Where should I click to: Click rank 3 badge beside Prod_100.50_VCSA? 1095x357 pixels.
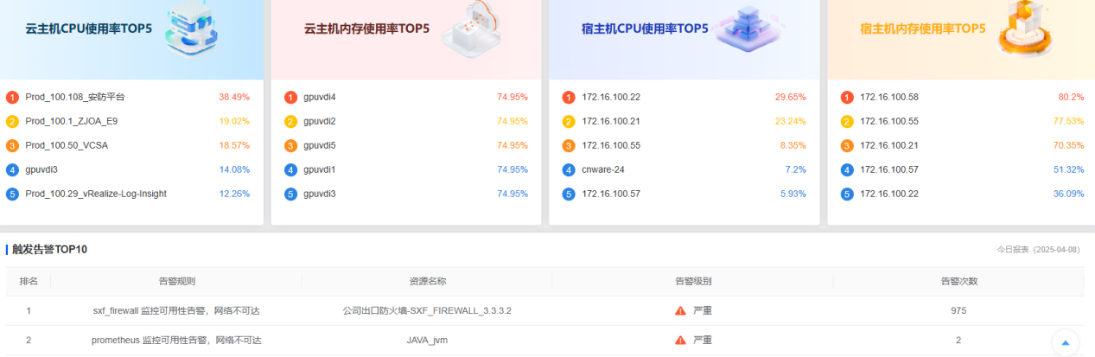coord(12,145)
